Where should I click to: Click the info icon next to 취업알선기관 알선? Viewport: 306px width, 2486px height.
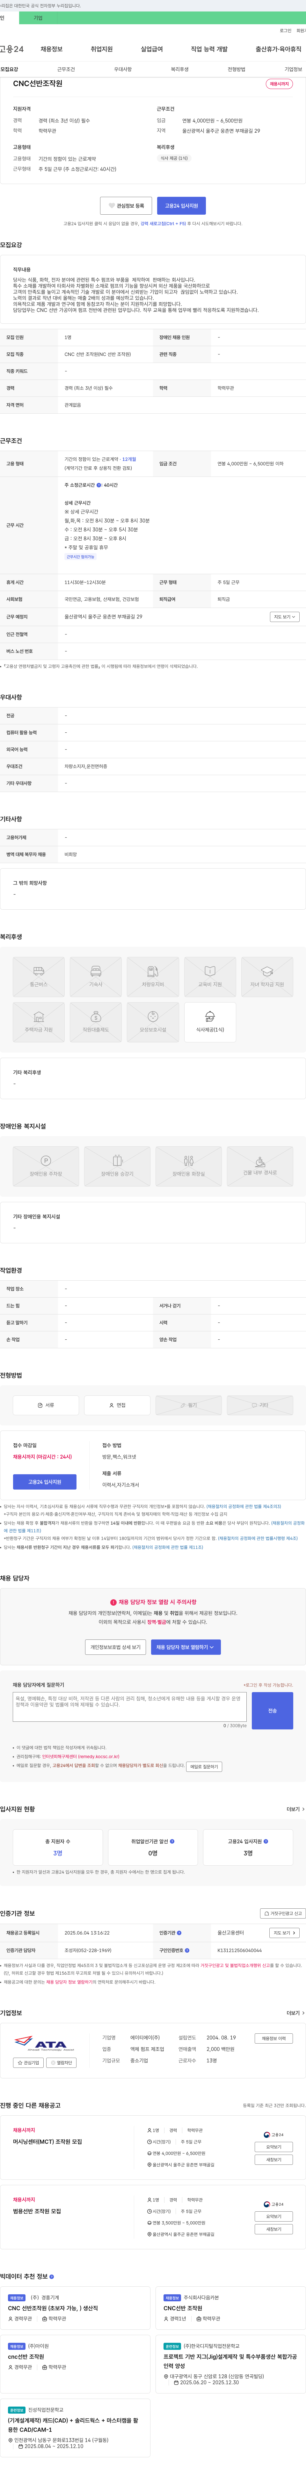(172, 1841)
